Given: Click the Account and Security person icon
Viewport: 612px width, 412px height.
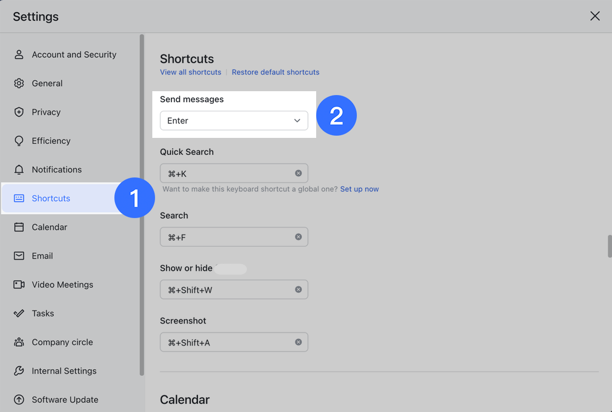Looking at the screenshot, I should 19,54.
